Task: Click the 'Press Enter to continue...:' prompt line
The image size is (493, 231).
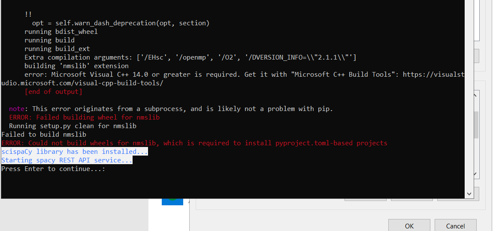Action: [x=53, y=169]
